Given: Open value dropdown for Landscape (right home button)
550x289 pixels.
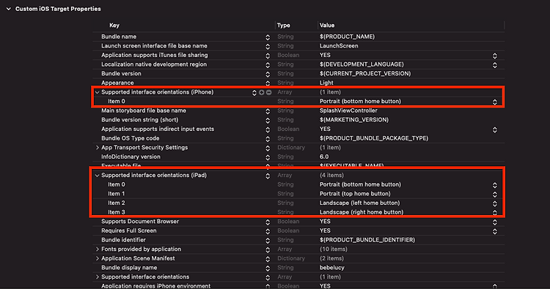Looking at the screenshot, I should (494, 212).
